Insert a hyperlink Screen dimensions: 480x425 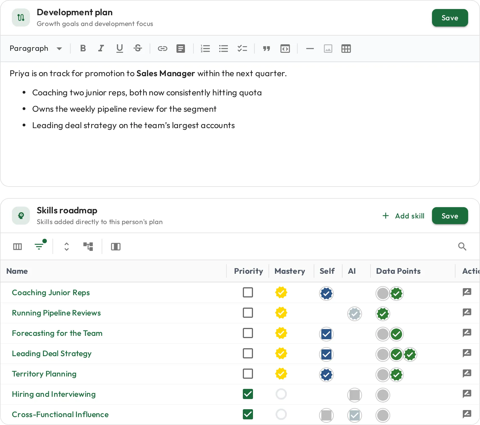click(x=162, y=49)
